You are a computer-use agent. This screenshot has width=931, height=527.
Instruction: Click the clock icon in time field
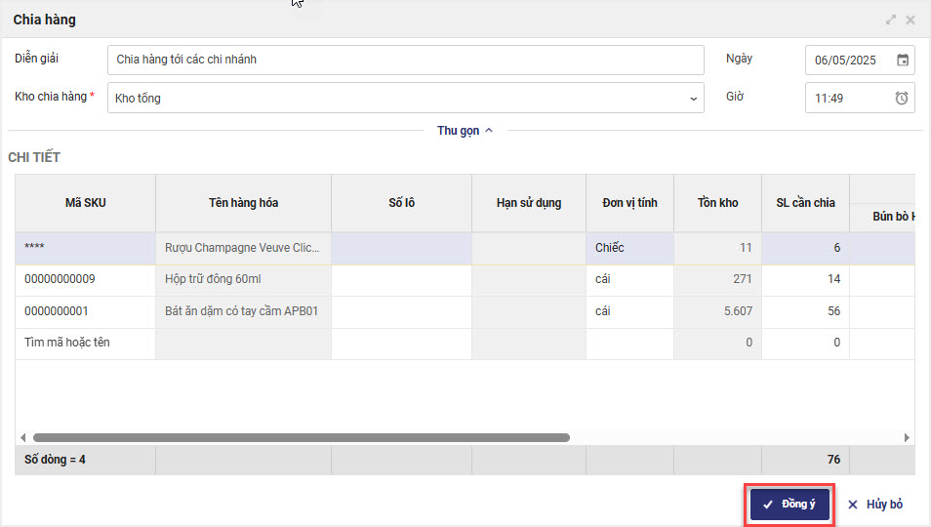click(903, 98)
